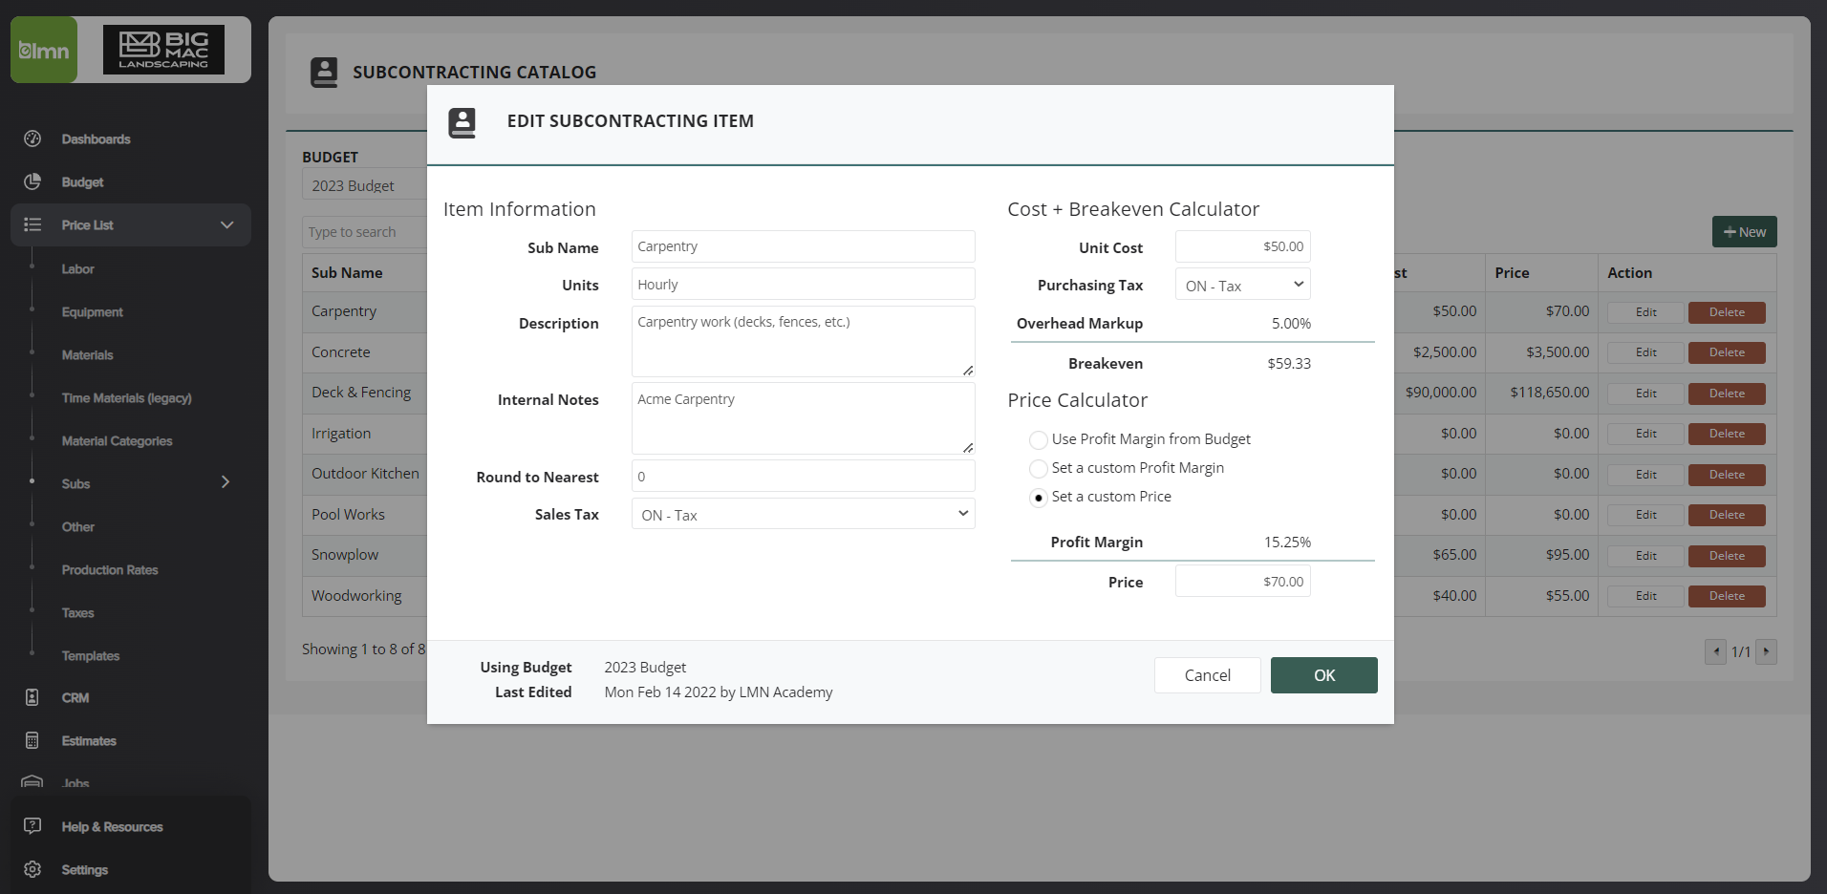Viewport: 1827px width, 894px height.
Task: Open Material Categories menu item
Action: pyautogui.click(x=118, y=441)
